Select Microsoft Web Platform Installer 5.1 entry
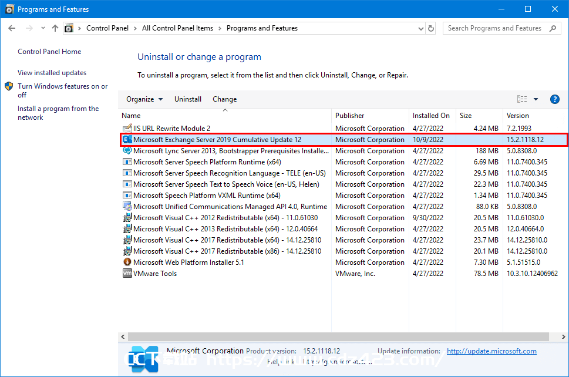Viewport: 569px width, 377px height. [188, 262]
